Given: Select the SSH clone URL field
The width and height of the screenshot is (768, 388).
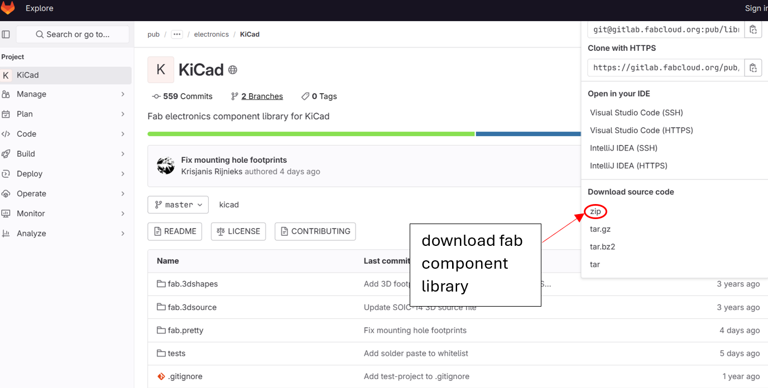Looking at the screenshot, I should click(x=666, y=30).
